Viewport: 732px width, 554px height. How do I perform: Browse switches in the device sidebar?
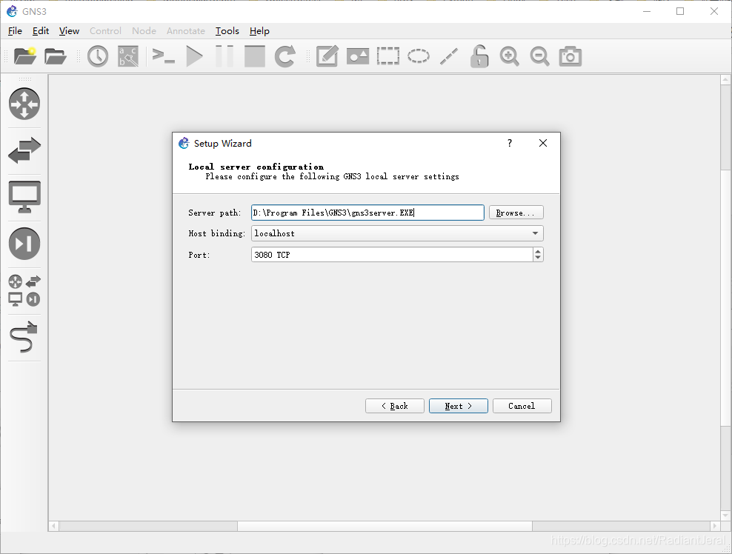click(24, 150)
